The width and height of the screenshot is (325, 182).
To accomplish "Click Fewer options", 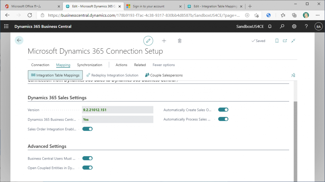I will (x=164, y=65).
